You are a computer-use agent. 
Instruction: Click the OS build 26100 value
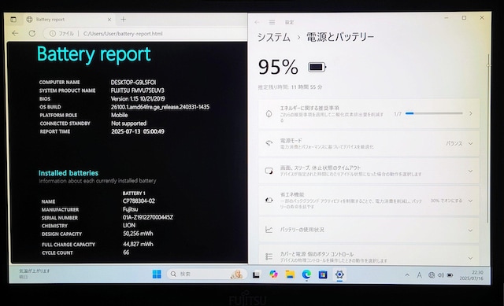[160, 107]
